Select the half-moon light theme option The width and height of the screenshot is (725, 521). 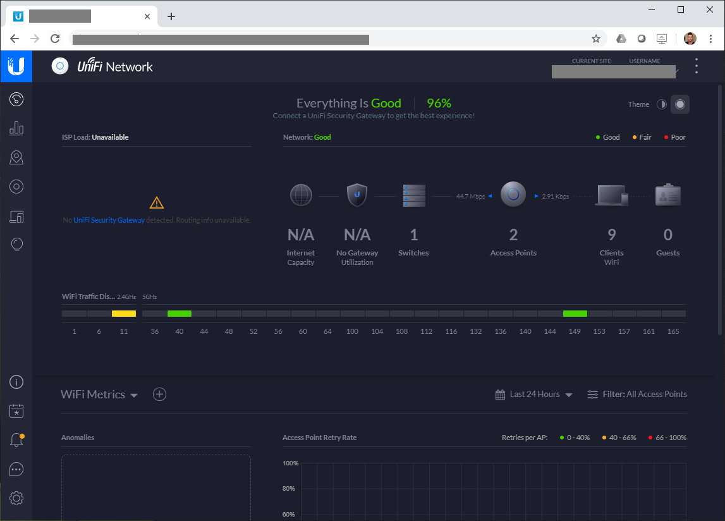click(662, 104)
